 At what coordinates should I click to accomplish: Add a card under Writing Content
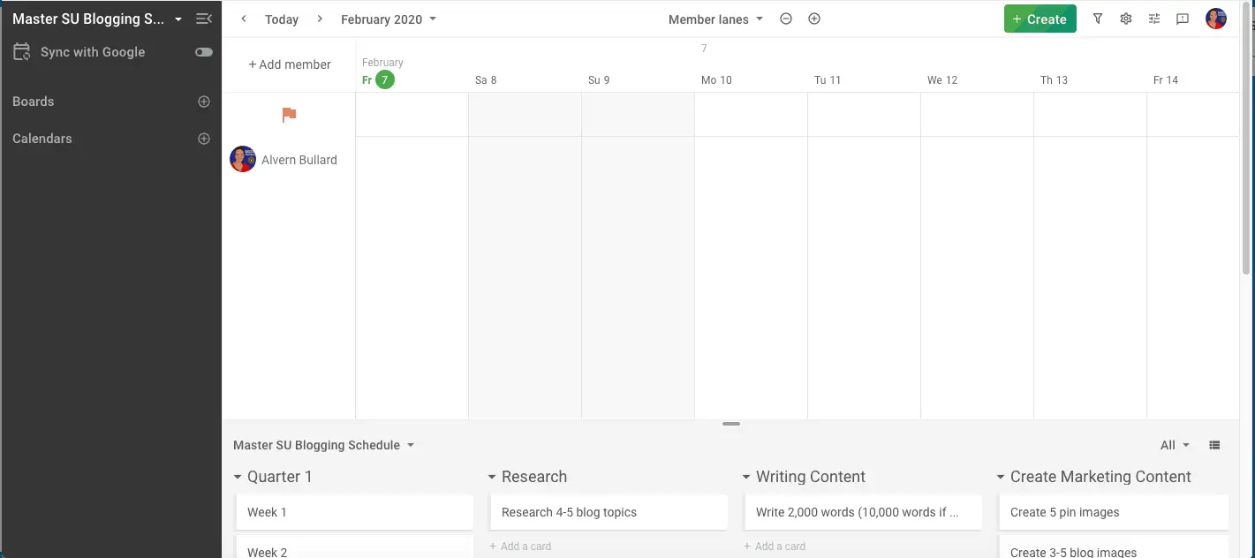click(775, 547)
